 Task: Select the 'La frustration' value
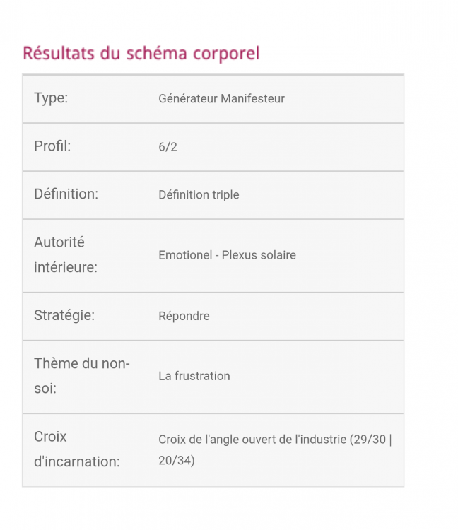pos(194,376)
